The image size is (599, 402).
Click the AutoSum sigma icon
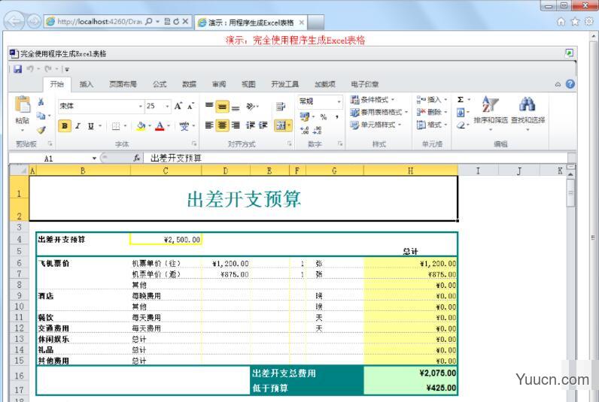click(461, 99)
